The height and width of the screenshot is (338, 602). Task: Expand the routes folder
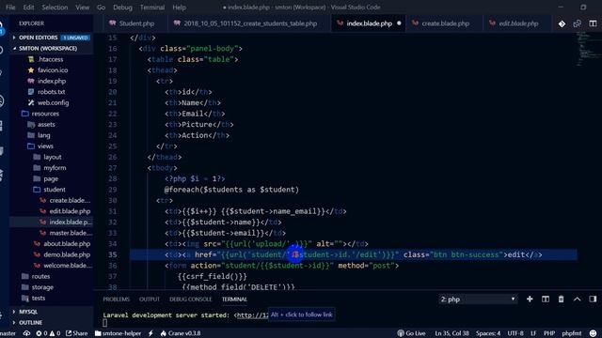click(x=40, y=276)
